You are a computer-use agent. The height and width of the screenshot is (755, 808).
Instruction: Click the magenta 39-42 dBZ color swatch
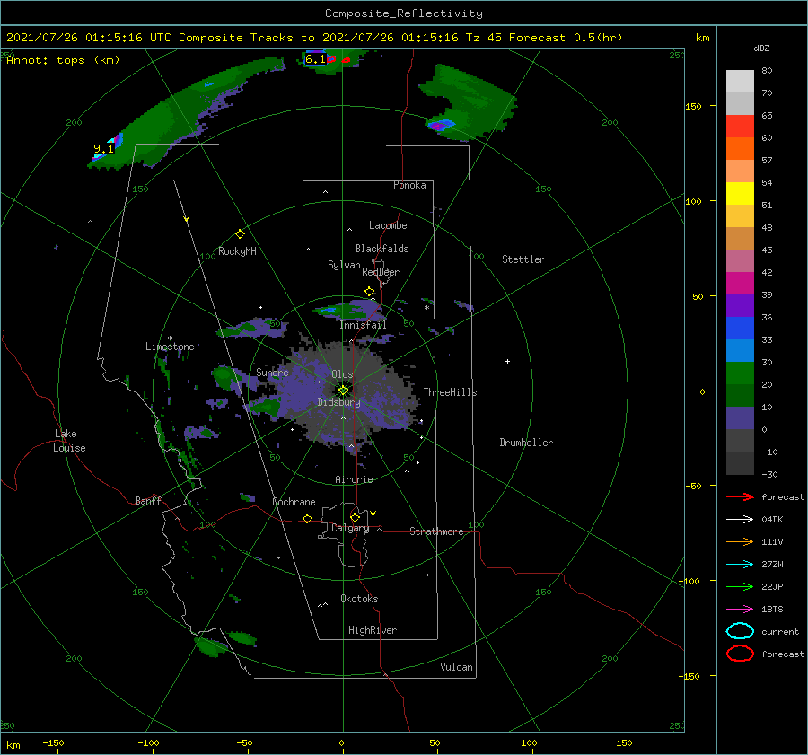[x=740, y=284]
